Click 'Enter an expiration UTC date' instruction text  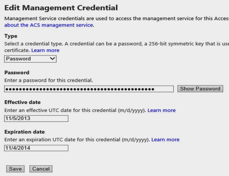click(x=77, y=140)
